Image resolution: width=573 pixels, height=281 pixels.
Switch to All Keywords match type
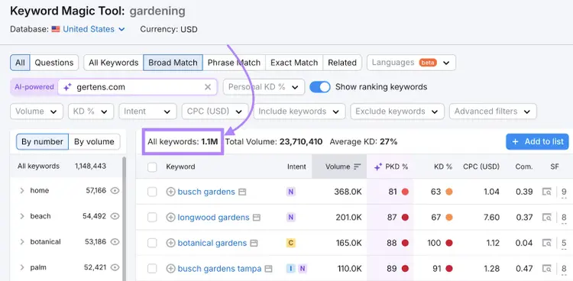coord(114,63)
